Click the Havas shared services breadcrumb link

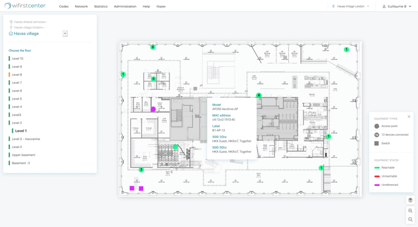coord(30,22)
